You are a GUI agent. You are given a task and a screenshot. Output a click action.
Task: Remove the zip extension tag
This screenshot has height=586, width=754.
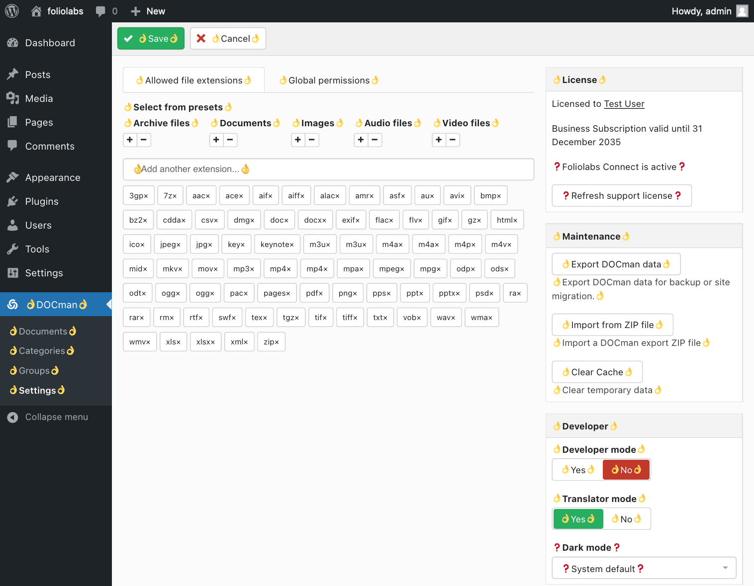pos(277,342)
